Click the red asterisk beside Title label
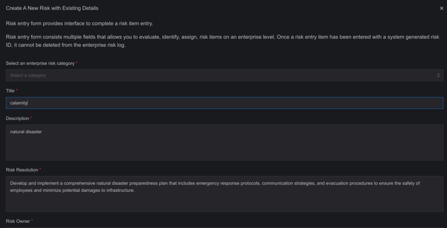Screen dimensions: 447x228 [x=17, y=90]
